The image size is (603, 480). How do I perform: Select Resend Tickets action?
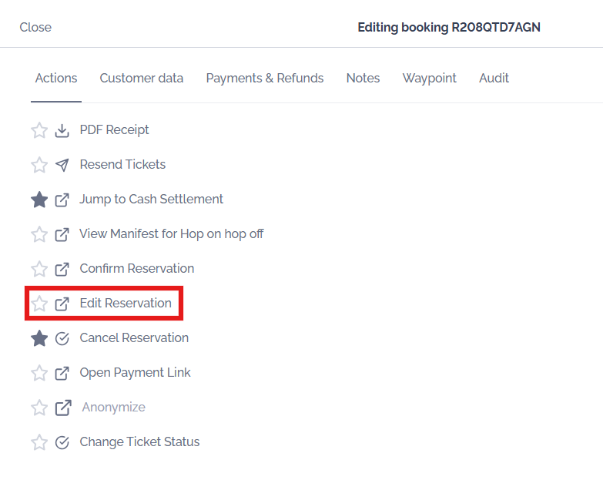pos(122,165)
